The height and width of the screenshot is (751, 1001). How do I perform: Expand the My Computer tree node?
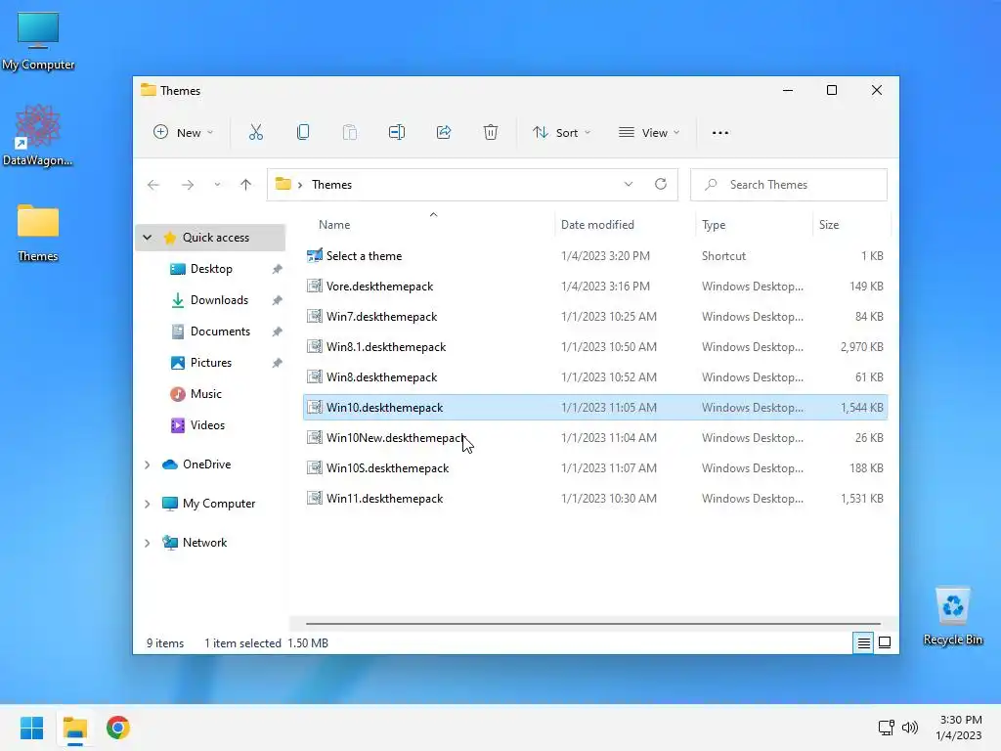(148, 504)
